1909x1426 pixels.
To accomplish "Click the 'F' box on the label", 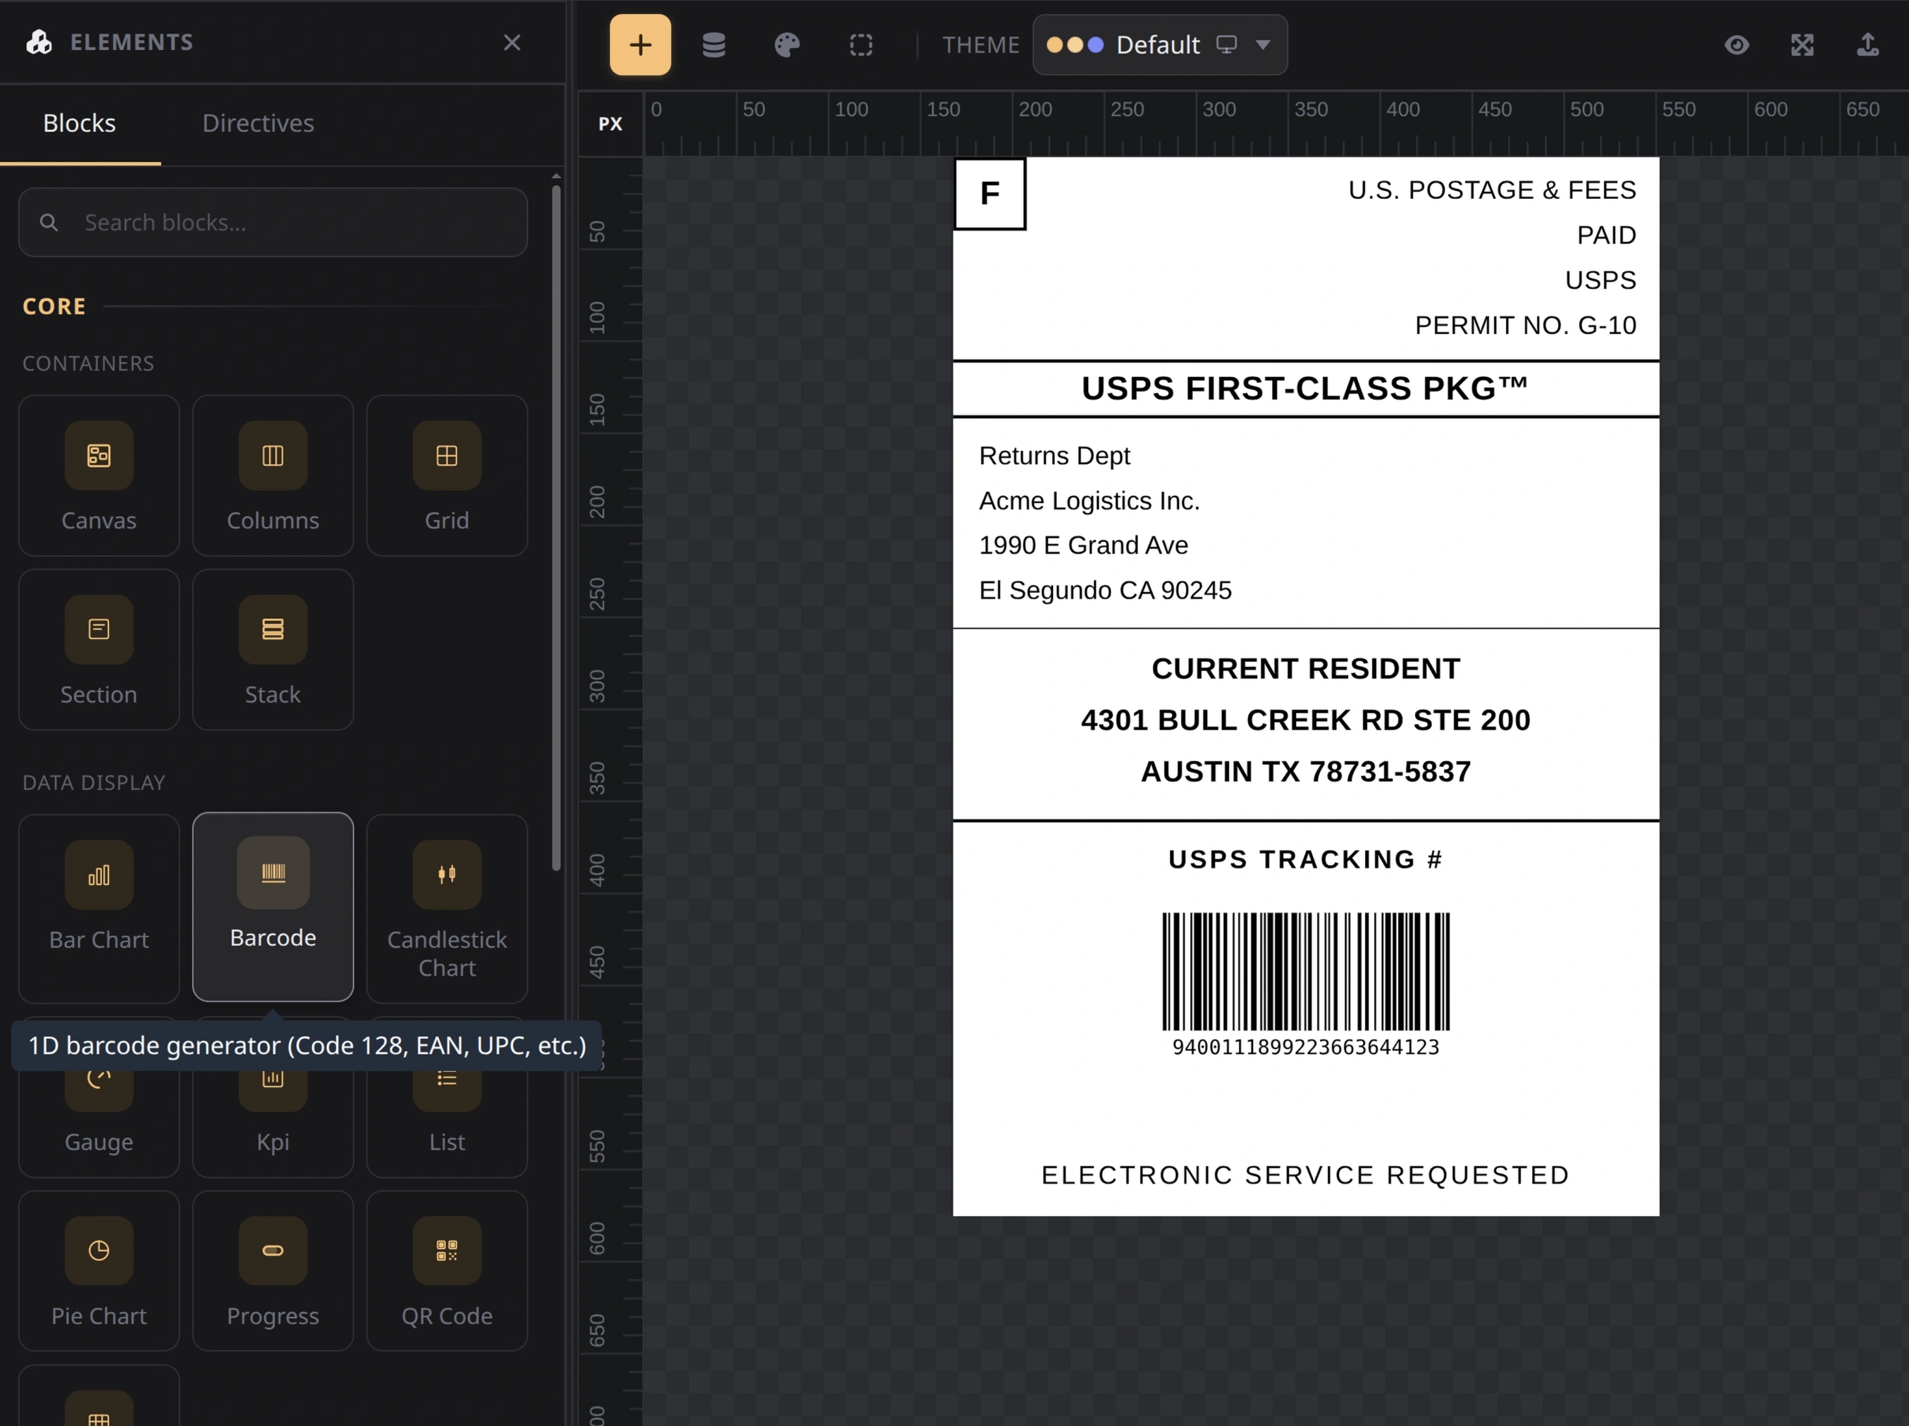I will pos(989,193).
